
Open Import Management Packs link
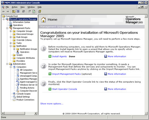[66, 74]
